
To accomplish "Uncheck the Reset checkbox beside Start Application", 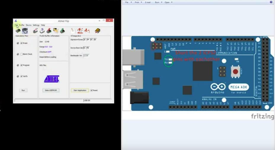I will coord(91,90).
